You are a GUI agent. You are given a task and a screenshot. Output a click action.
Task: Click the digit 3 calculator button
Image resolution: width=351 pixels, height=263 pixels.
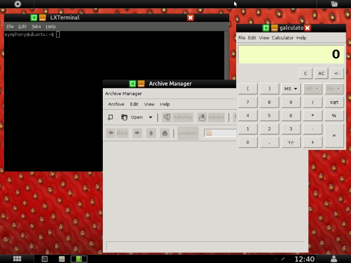pos(291,129)
